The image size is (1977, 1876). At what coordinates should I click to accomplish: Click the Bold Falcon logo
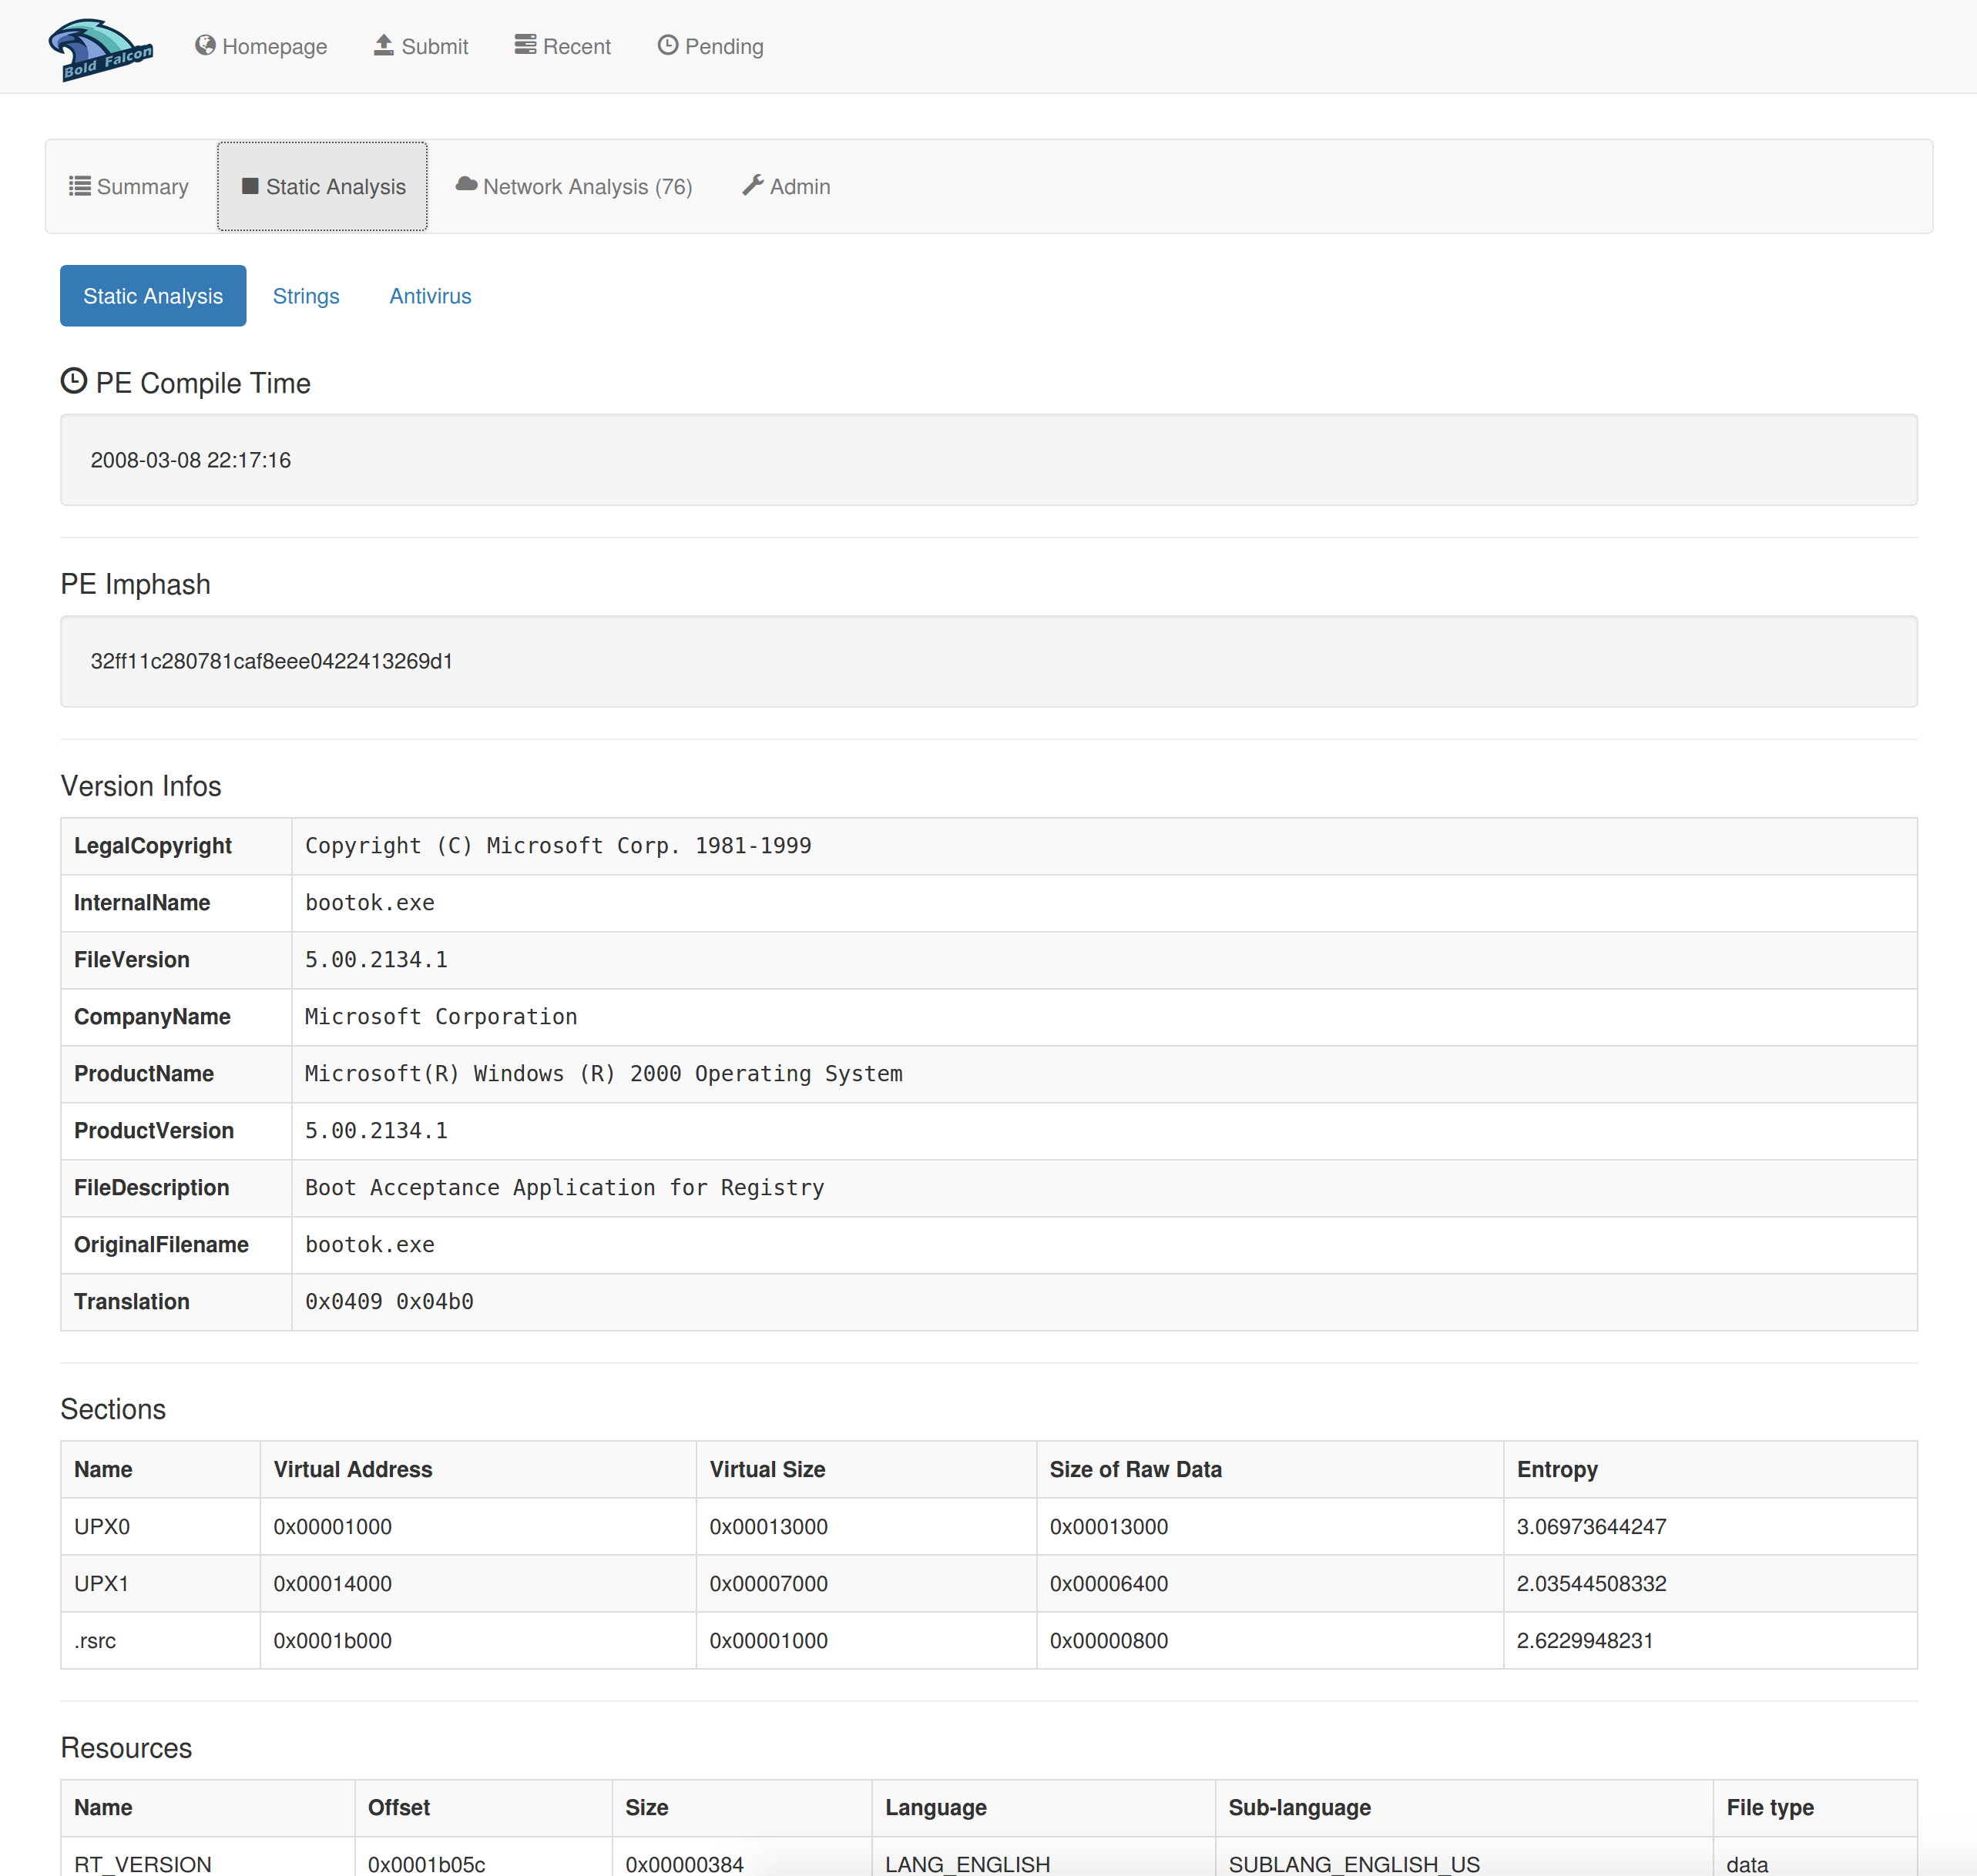[x=101, y=49]
